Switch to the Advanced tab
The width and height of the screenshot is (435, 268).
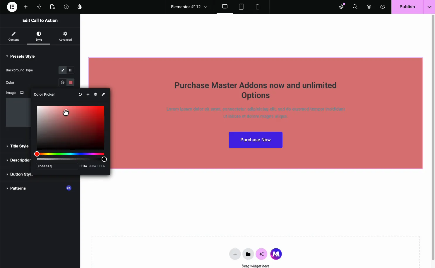pos(65,36)
